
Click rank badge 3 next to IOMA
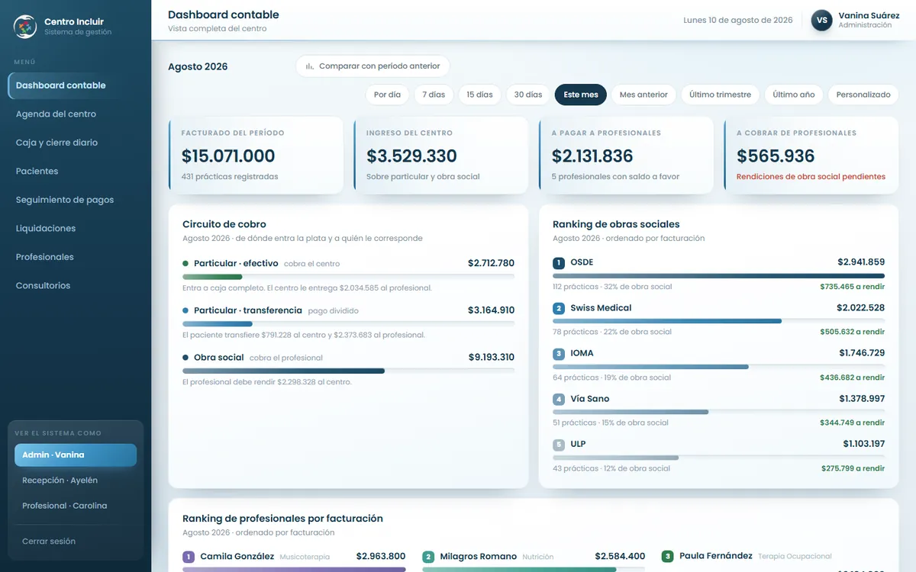(x=559, y=354)
